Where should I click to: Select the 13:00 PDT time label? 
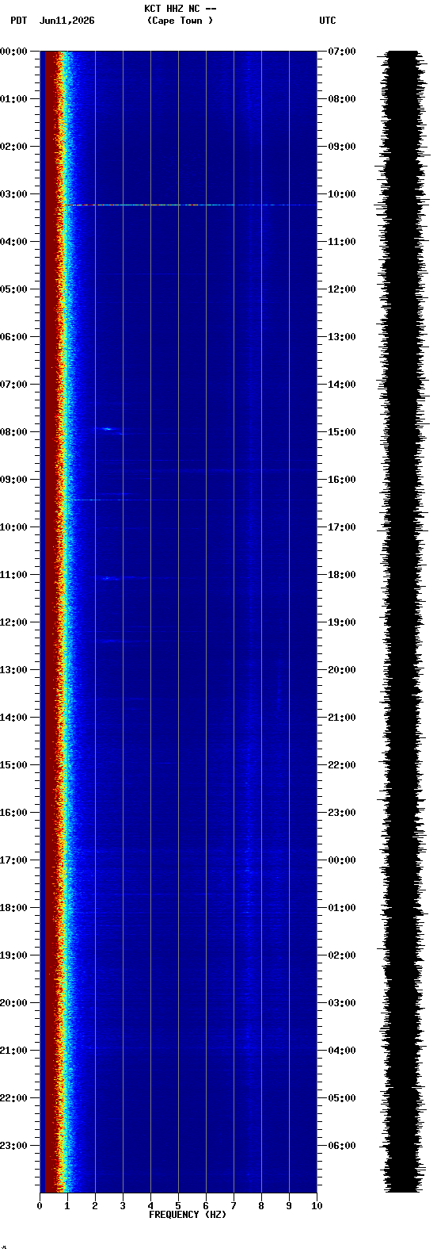[13, 670]
